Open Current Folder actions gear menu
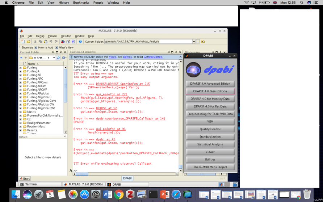Image resolution: width=323 pixels, height=202 pixels. [x=64, y=58]
